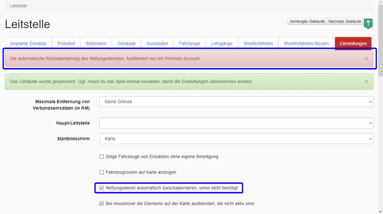Open Maximale Entfernung dropdown showing Keine Grenze
Image resolution: width=383 pixels, height=214 pixels.
(236, 102)
